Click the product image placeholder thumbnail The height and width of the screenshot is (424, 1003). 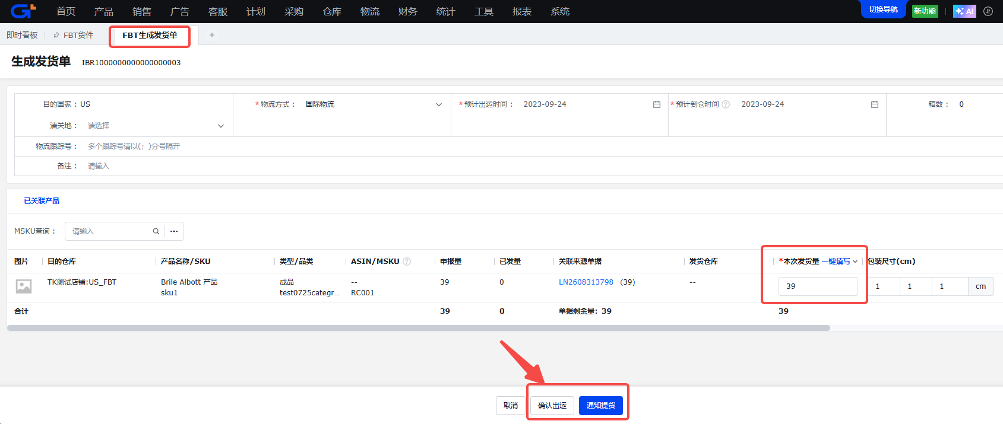click(24, 287)
